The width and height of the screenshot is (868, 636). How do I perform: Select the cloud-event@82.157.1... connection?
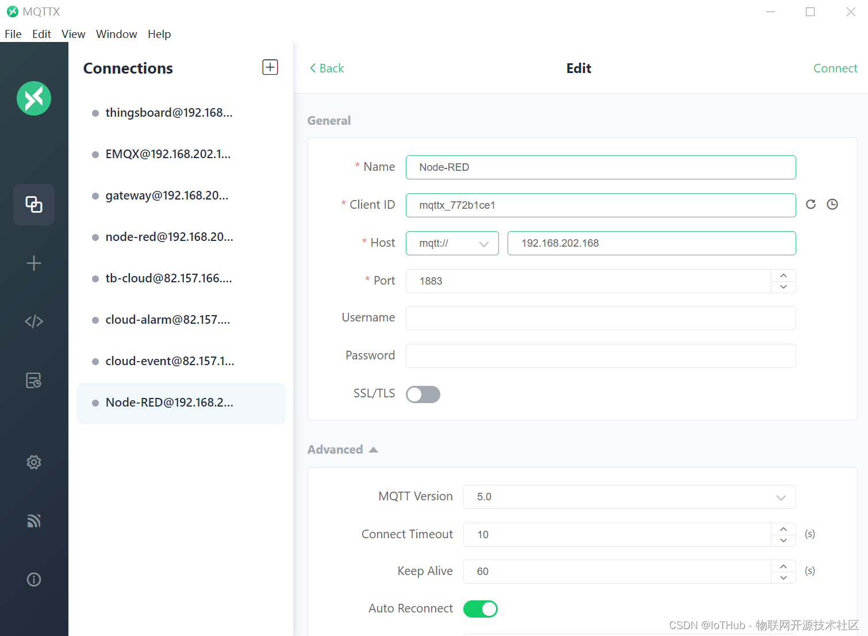pyautogui.click(x=181, y=361)
